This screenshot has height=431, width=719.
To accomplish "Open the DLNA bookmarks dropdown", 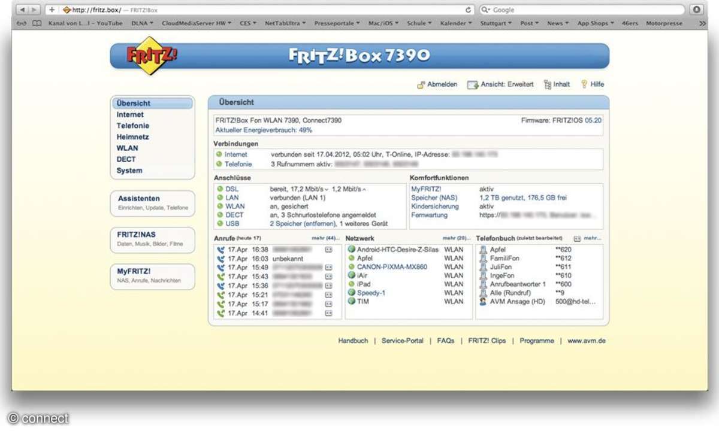I will [x=143, y=23].
